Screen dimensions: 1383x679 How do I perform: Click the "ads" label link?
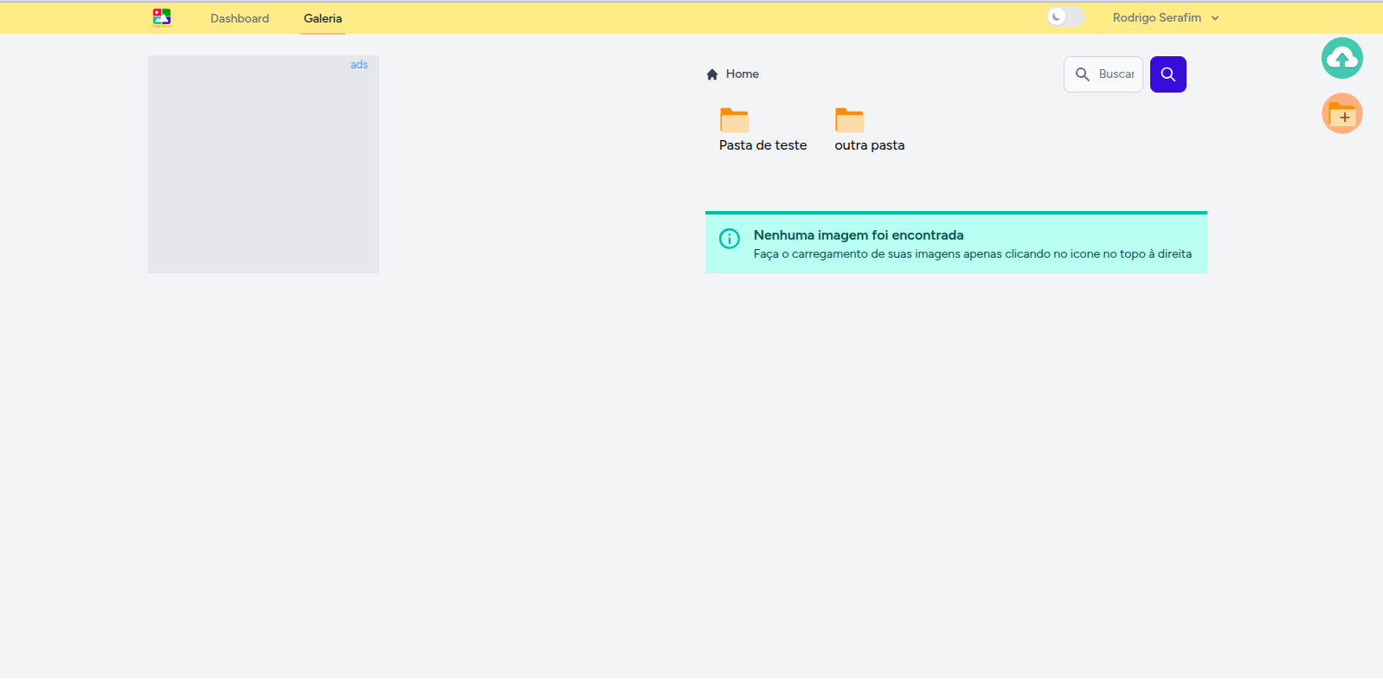pos(359,65)
